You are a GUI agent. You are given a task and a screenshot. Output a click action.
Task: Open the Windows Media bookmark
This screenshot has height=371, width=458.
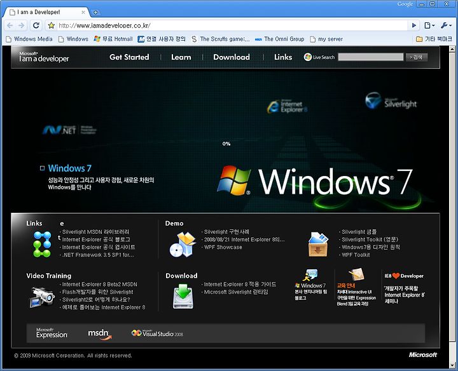pyautogui.click(x=29, y=39)
